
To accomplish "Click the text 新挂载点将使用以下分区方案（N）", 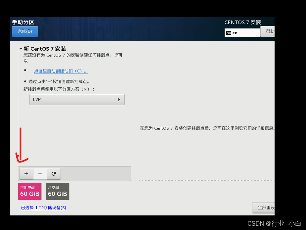I will point(59,89).
